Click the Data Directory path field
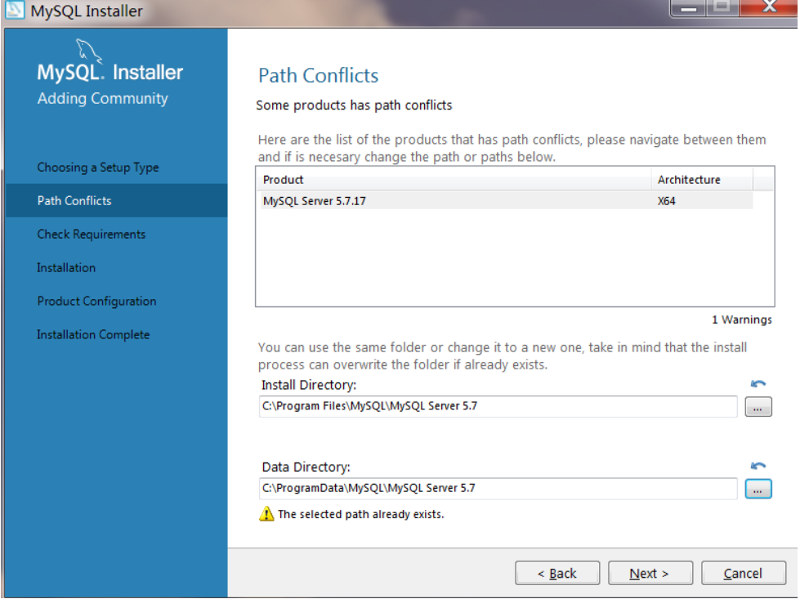This screenshot has height=599, width=809. pos(498,489)
